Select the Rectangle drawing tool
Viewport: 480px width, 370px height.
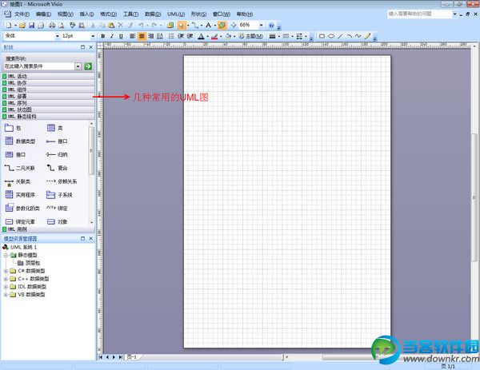point(322,36)
